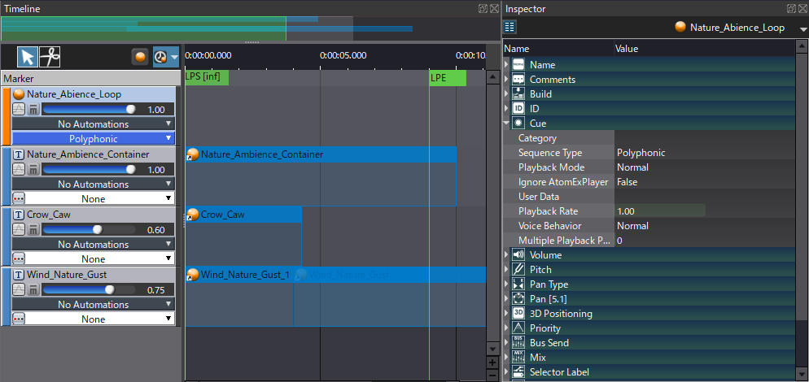Click the ID icon in Inspector
809x382 pixels.
coord(518,109)
